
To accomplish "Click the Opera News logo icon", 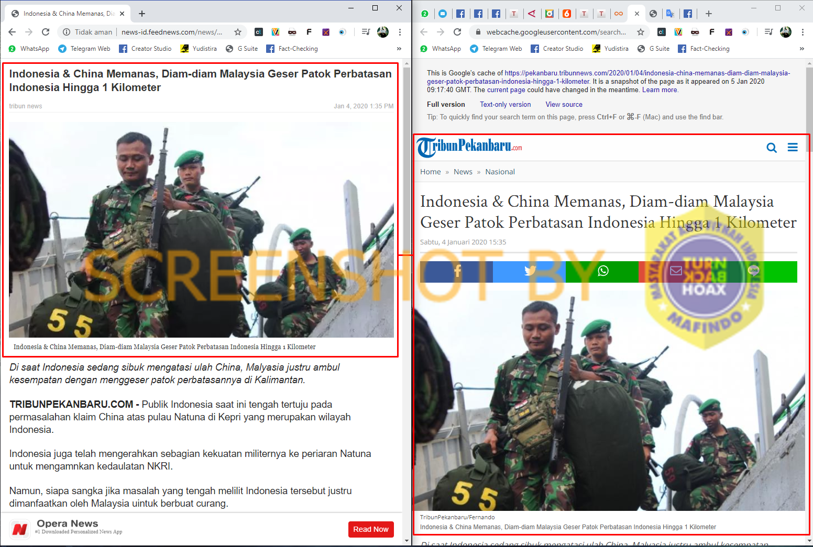I will point(20,529).
